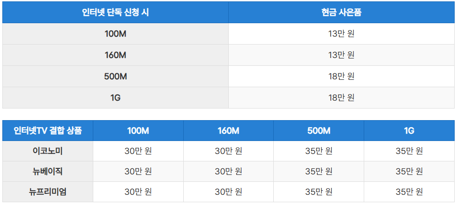Click the 인터넷 단독 신청 시 header
This screenshot has height=205, width=457.
point(116,13)
